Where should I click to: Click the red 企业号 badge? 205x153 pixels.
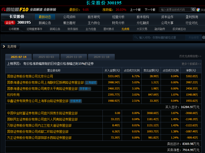[10, 22]
